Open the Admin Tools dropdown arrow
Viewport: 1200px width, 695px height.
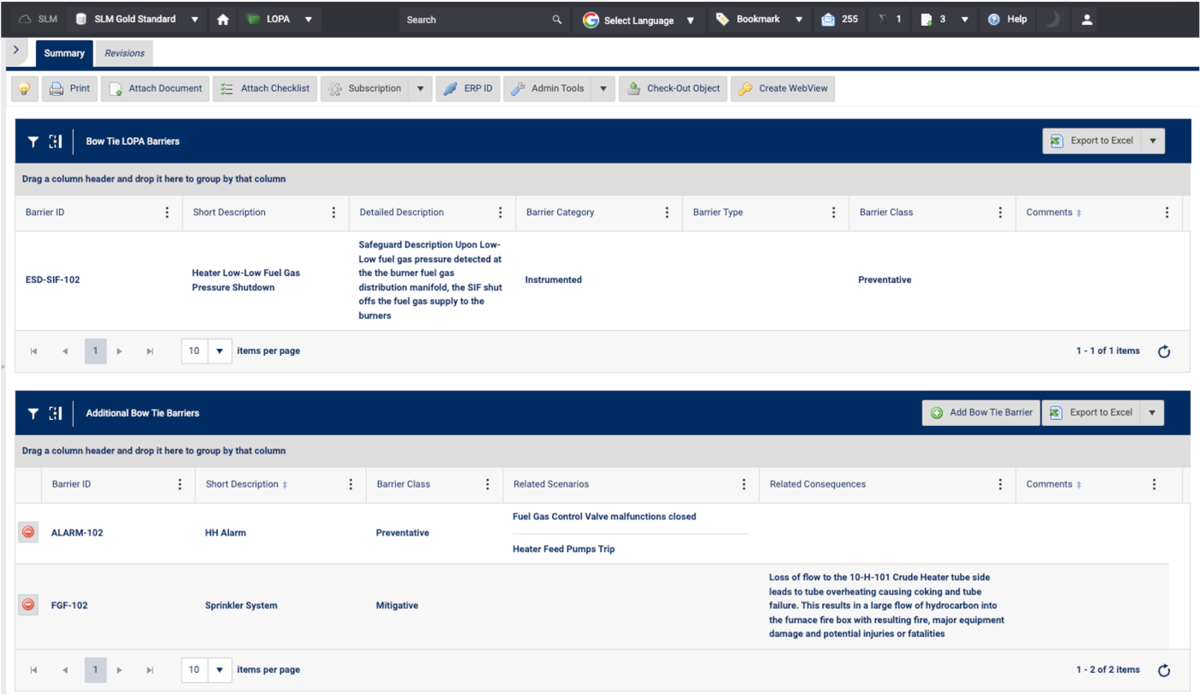click(603, 88)
